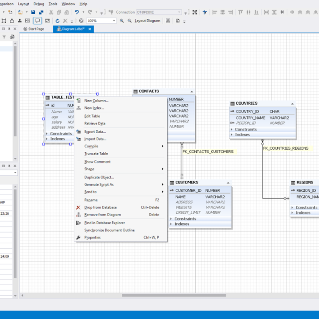Click the Save icon in toolbar
This screenshot has width=319, height=319.
pyautogui.click(x=33, y=12)
